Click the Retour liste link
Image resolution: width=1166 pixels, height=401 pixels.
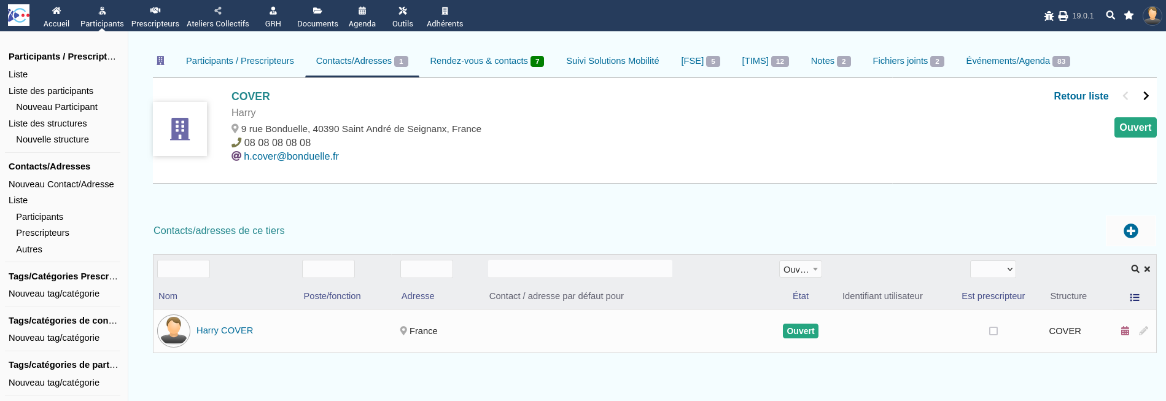click(x=1081, y=96)
